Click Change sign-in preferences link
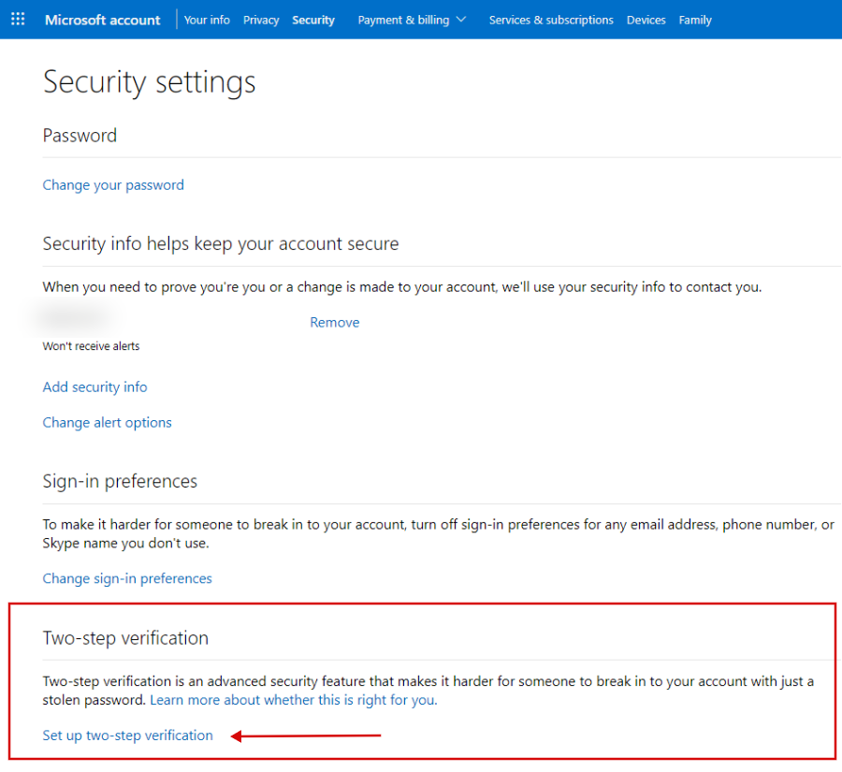Screen dimensions: 842x772 127,578
